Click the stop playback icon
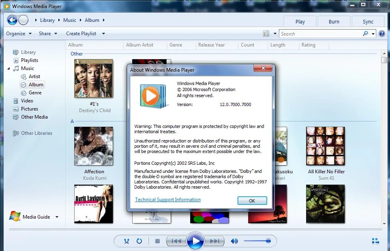The width and height of the screenshot is (390, 251). [x=157, y=241]
